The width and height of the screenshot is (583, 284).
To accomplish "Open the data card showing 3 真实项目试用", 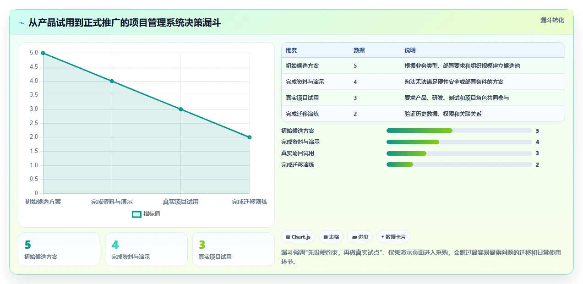I will point(234,249).
